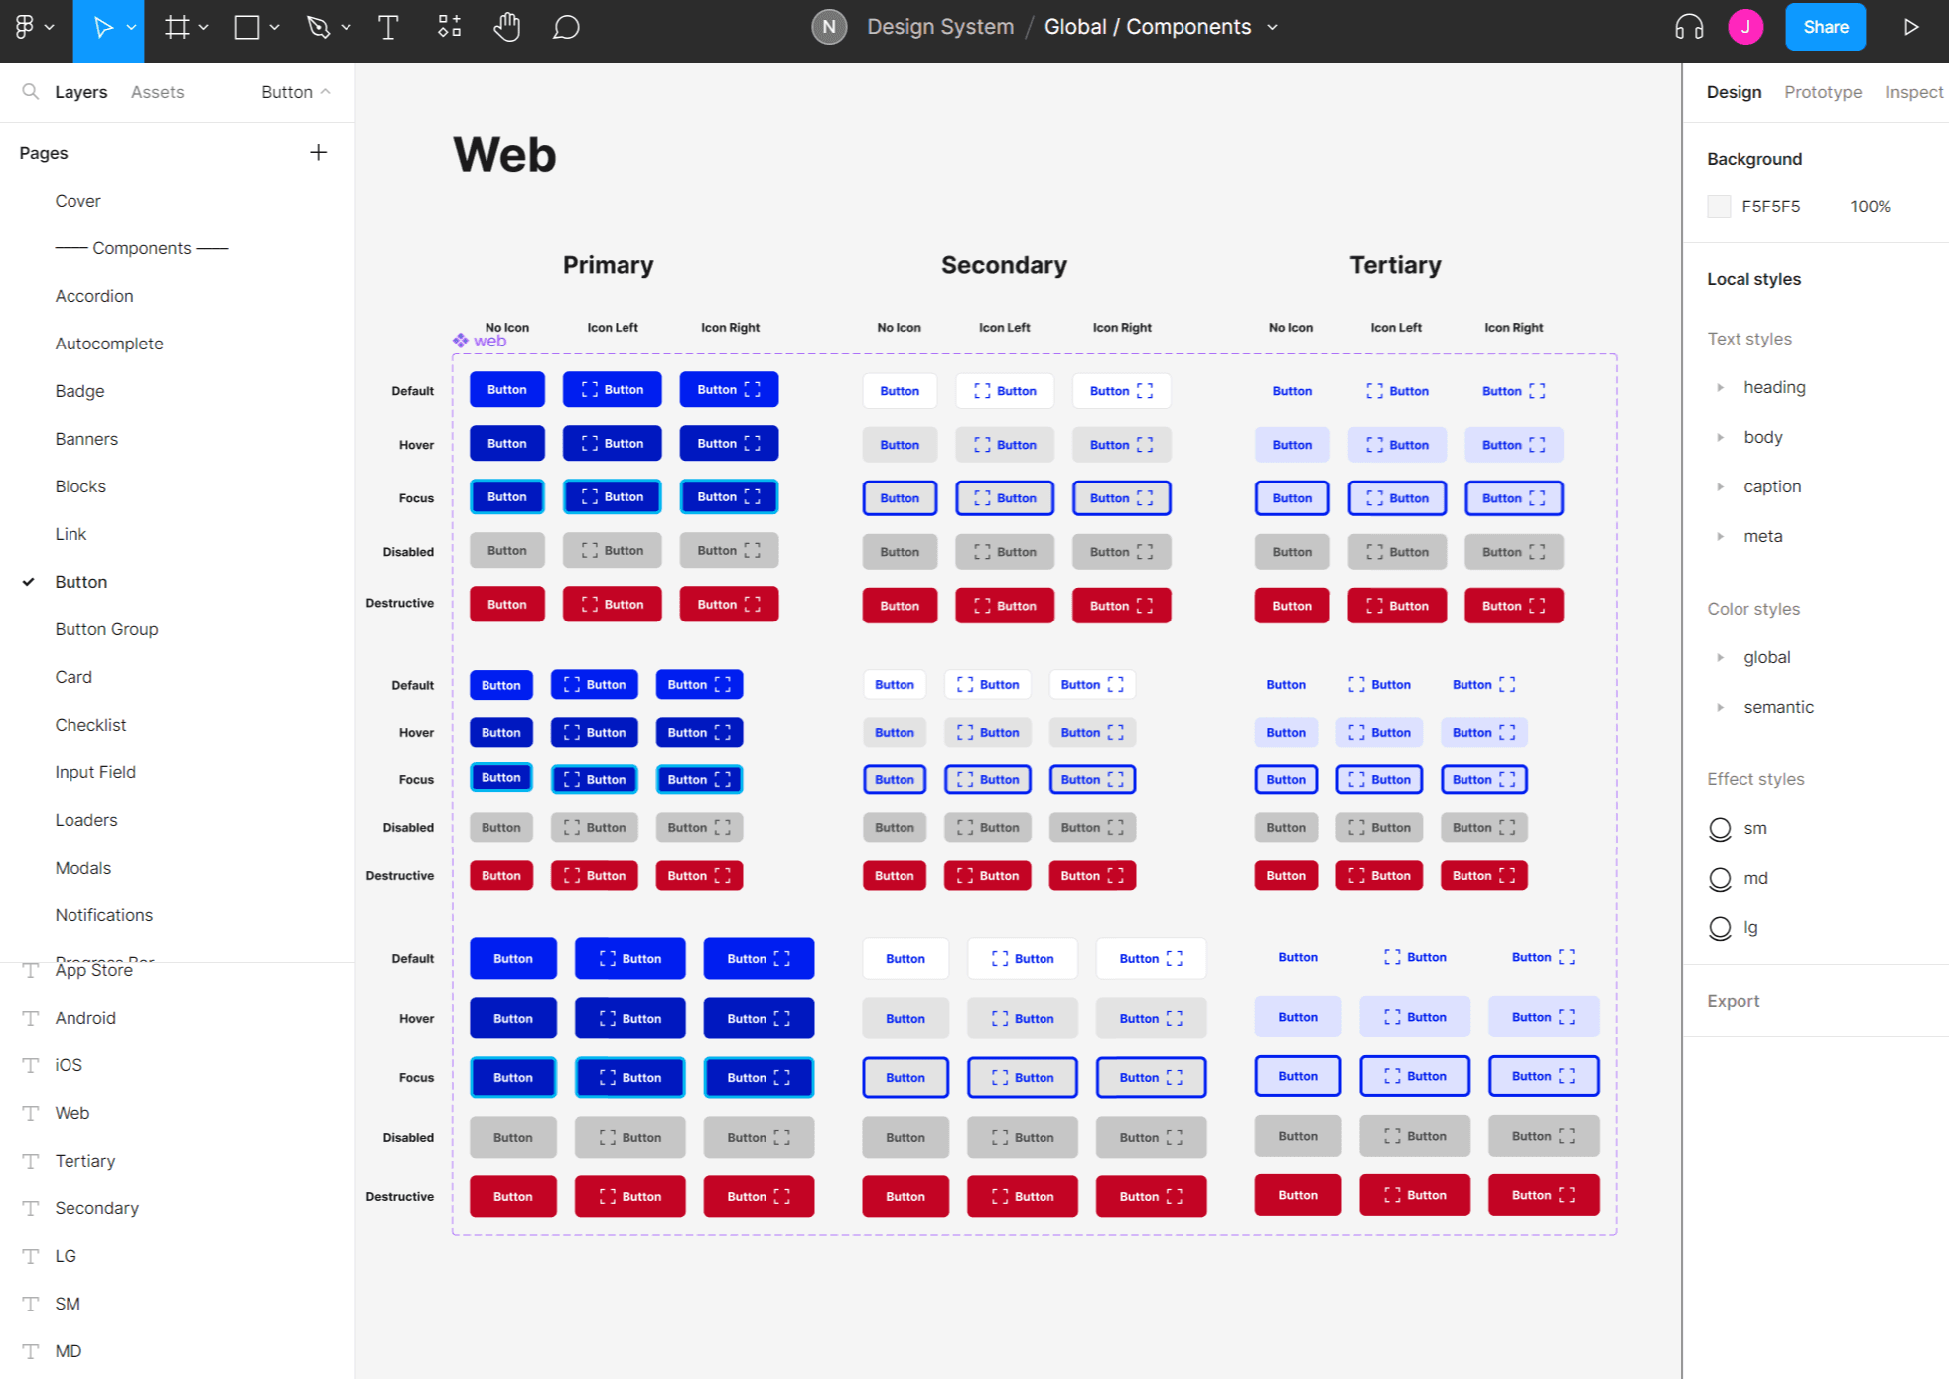Switch to the Assets tab

click(x=157, y=92)
